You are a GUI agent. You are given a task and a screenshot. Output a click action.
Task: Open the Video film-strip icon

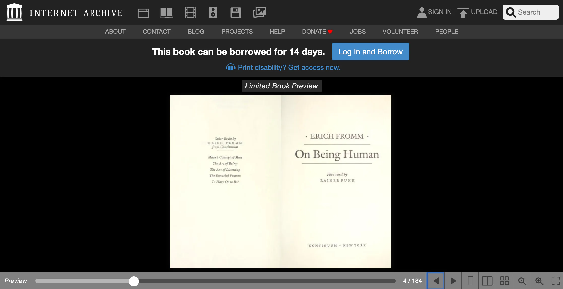pyautogui.click(x=190, y=13)
